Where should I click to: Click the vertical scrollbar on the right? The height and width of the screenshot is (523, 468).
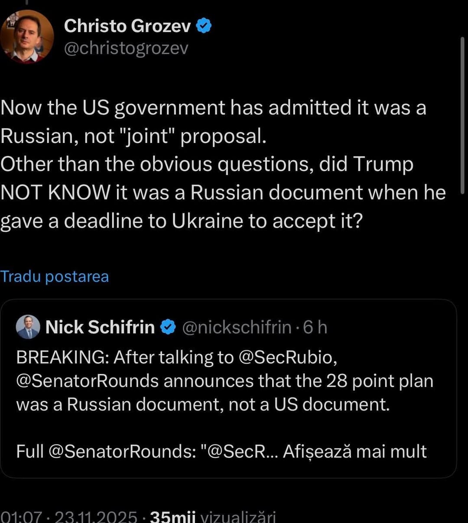pyautogui.click(x=462, y=115)
